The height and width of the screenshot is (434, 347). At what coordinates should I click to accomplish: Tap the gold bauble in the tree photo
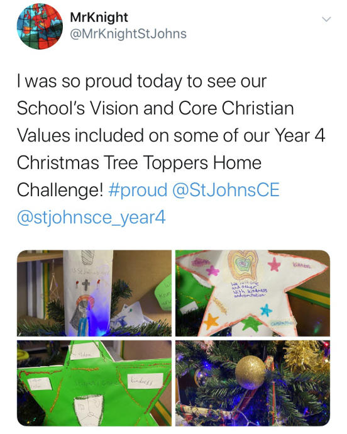click(x=250, y=372)
